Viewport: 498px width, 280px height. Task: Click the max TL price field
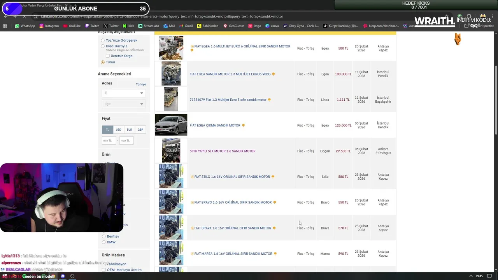[x=126, y=140]
